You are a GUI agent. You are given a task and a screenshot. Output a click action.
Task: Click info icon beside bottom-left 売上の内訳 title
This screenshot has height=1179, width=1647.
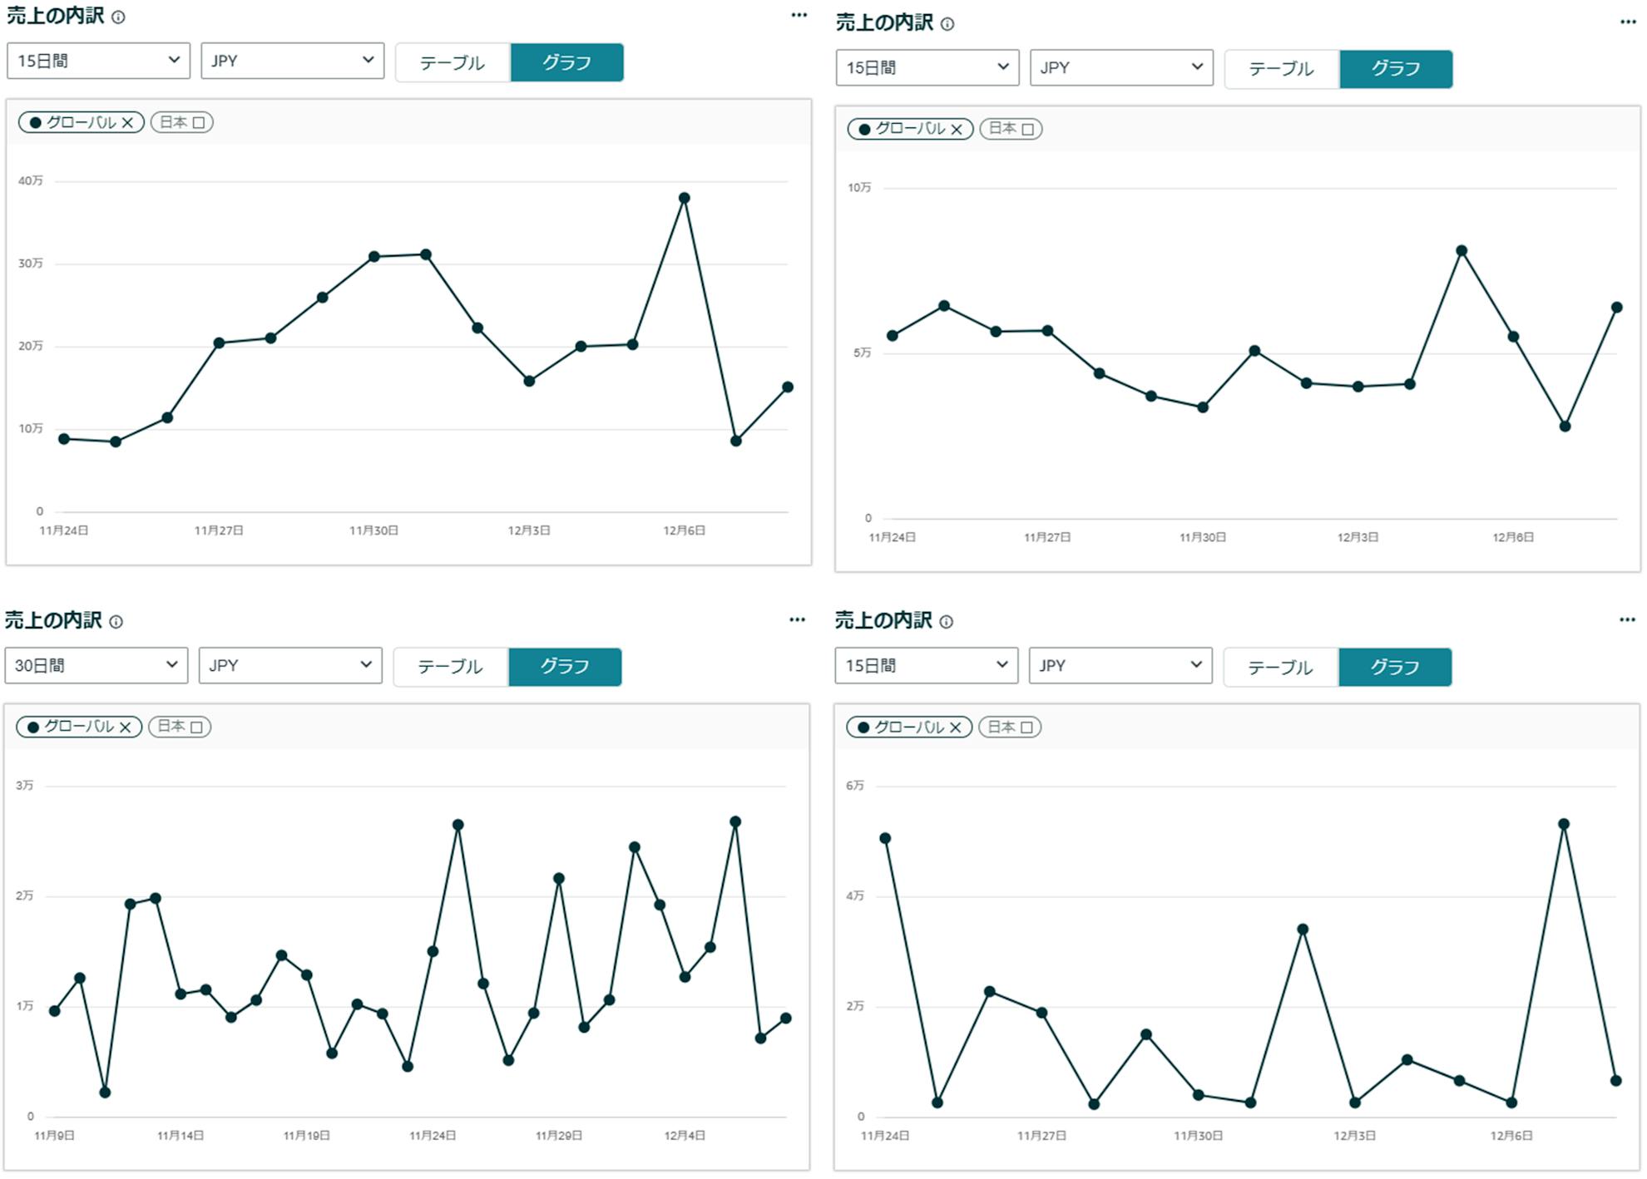116,622
